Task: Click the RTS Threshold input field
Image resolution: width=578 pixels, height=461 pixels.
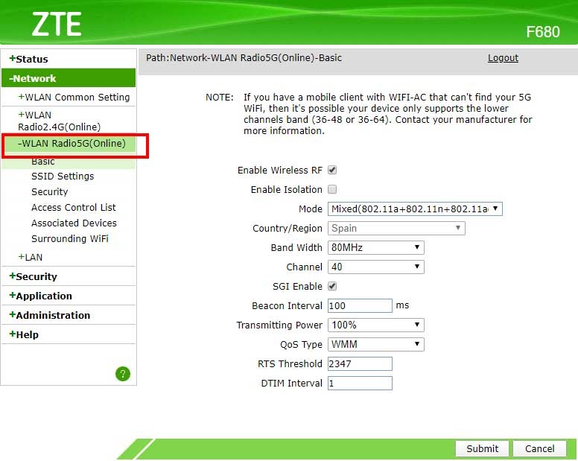Action: click(x=360, y=363)
